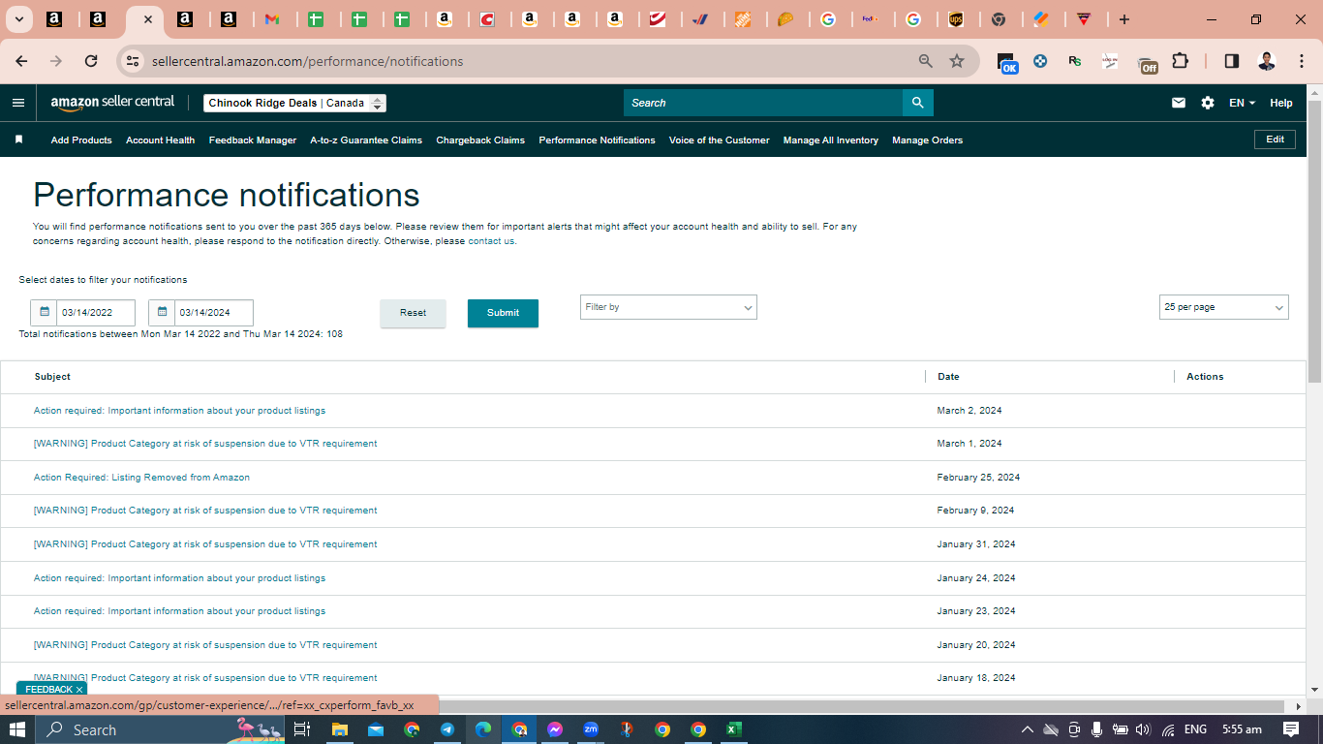Follow the 'contact us' link
1323x744 pixels.
click(x=491, y=241)
